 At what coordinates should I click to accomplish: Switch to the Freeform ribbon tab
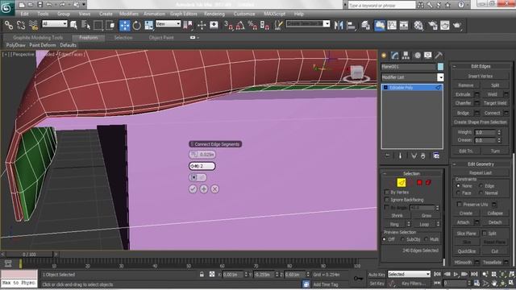[x=89, y=38]
